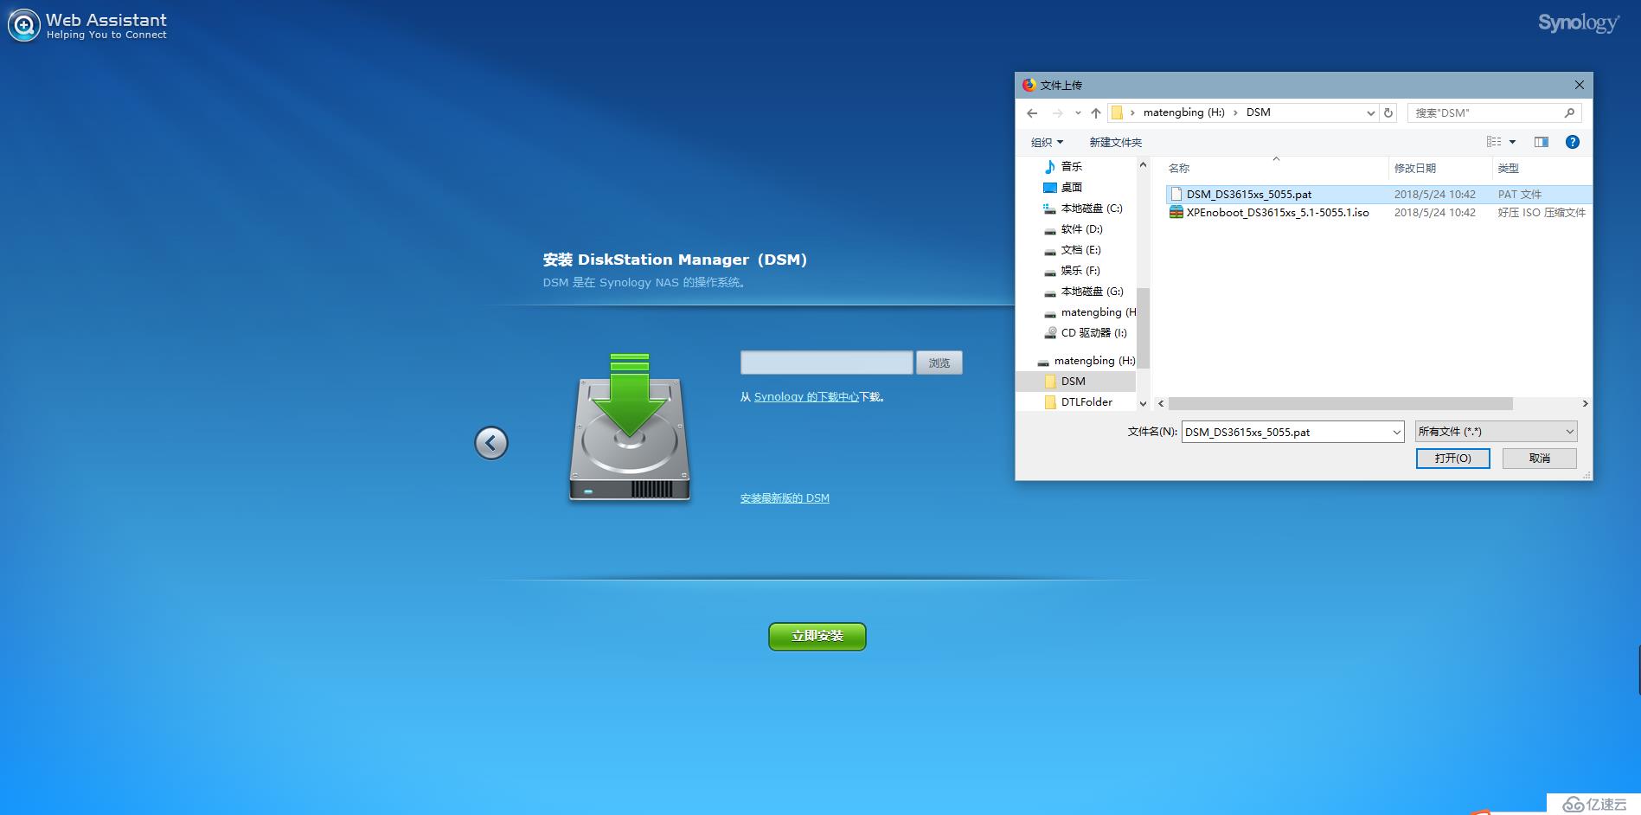Click 新建文件夹 to create folder
Viewport: 1641px width, 815px height.
click(x=1115, y=142)
